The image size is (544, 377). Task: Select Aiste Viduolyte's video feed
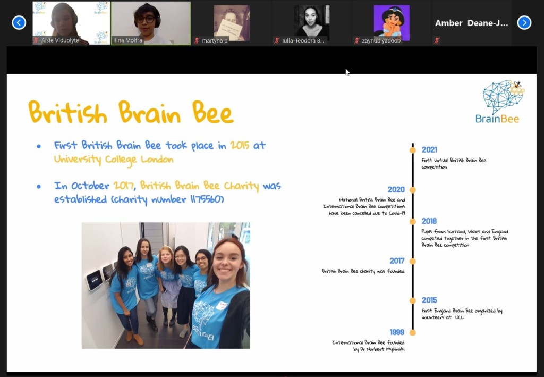(x=71, y=21)
